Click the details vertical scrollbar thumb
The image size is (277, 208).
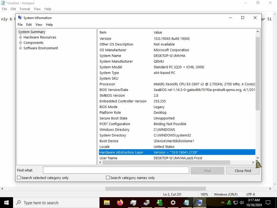click(x=258, y=74)
